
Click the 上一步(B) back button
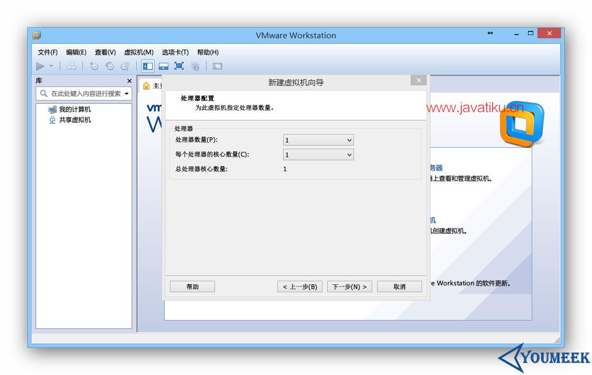tap(300, 286)
